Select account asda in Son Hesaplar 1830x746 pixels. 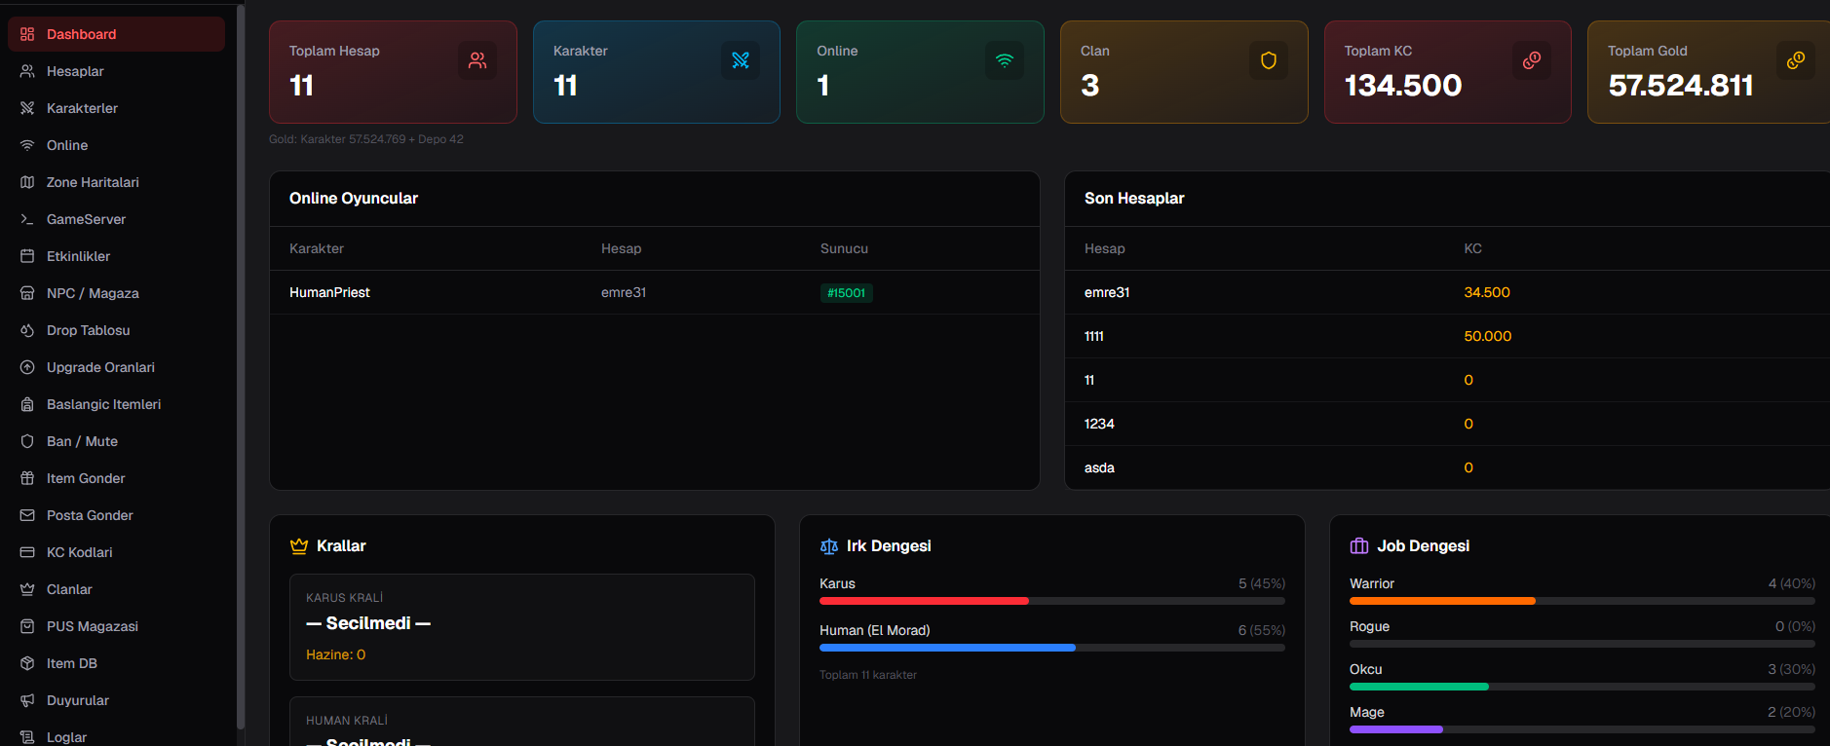(1099, 467)
